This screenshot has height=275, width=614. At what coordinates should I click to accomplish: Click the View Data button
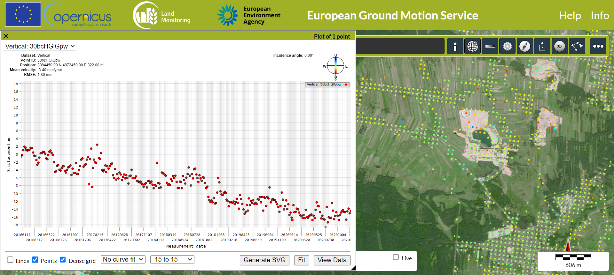tap(332, 260)
